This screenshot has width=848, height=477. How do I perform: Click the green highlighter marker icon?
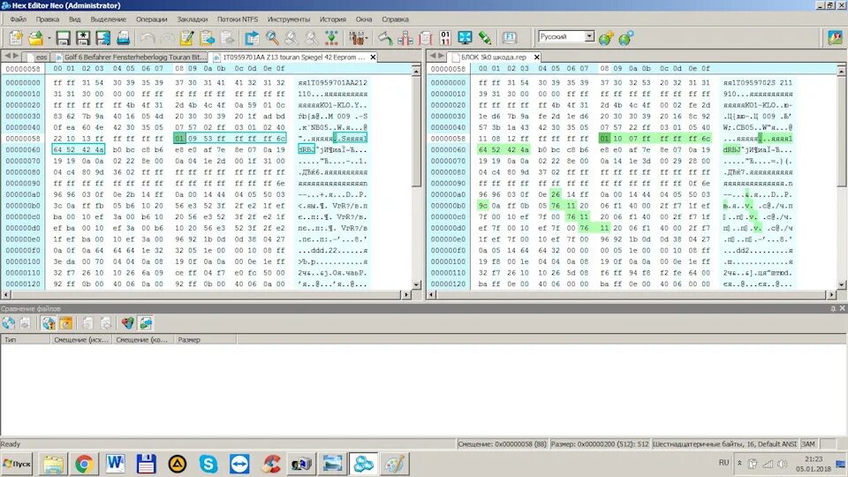point(485,37)
